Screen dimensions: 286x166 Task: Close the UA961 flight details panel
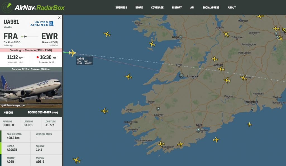(59, 18)
